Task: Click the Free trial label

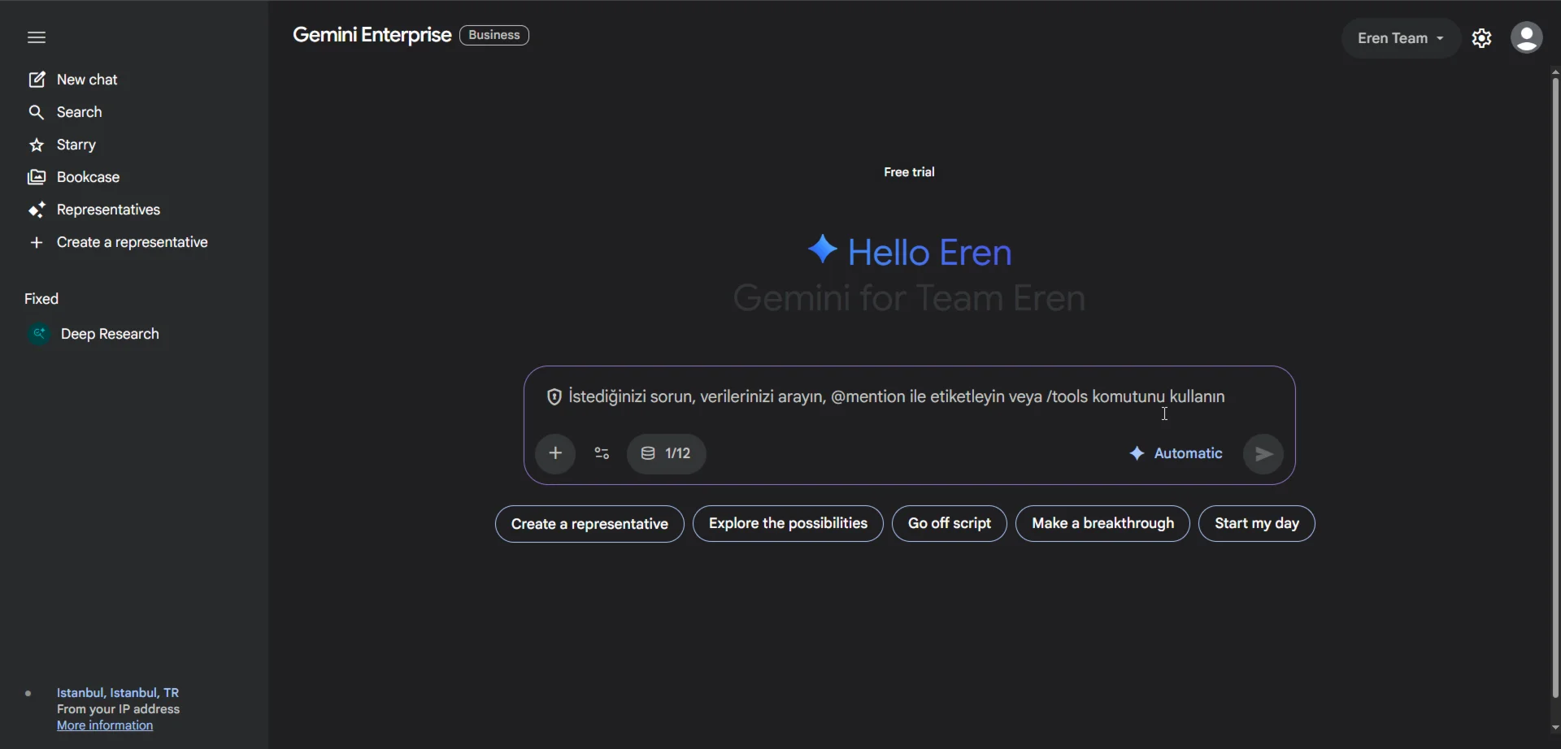Action: click(x=909, y=172)
